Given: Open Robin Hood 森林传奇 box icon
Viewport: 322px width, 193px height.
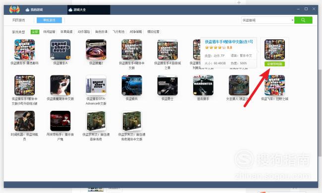Looking at the screenshot, I should click(96, 121).
